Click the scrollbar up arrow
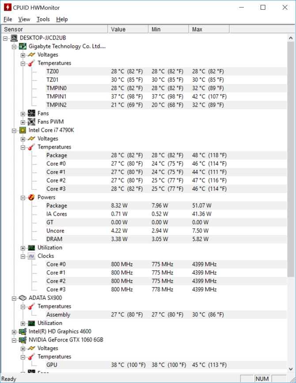Screen dimensions: 296x383 coord(291,38)
